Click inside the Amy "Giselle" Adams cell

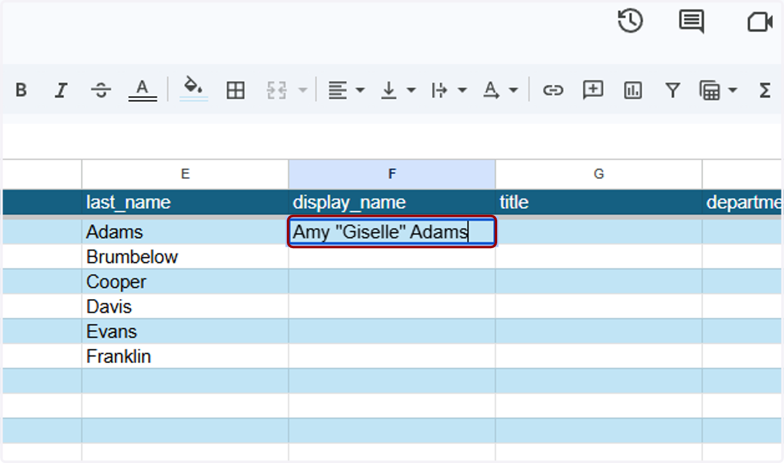click(x=391, y=232)
